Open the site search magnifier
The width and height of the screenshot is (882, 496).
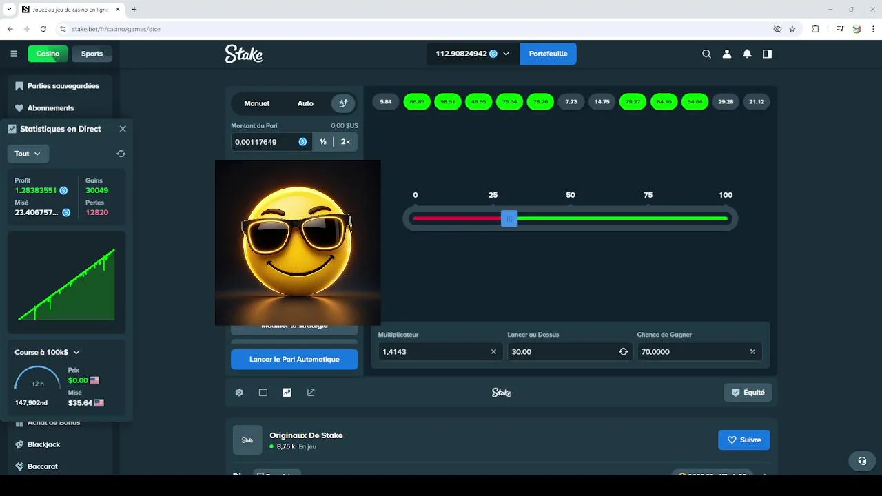(x=706, y=54)
